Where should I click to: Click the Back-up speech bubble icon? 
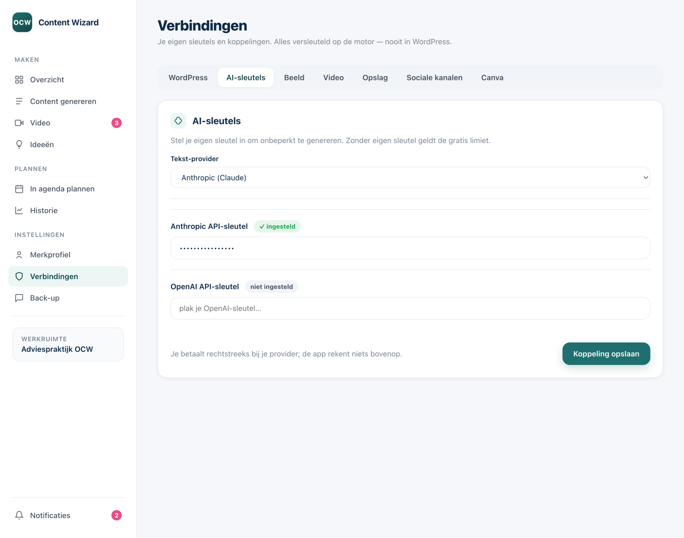click(x=19, y=298)
